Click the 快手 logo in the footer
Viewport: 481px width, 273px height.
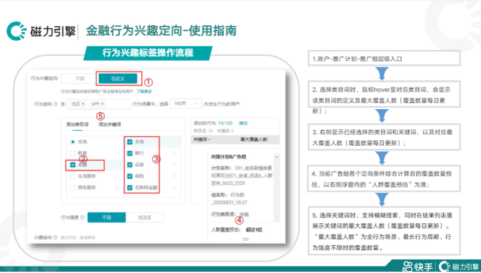click(418, 266)
